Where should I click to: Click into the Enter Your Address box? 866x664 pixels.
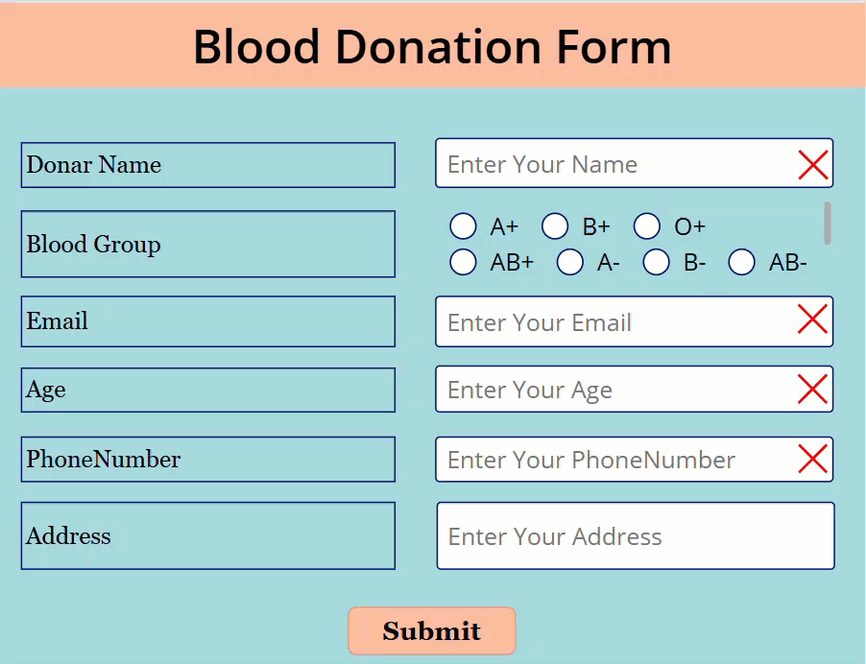[636, 535]
